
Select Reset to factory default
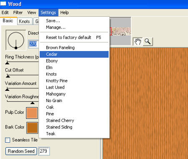coord(74,37)
